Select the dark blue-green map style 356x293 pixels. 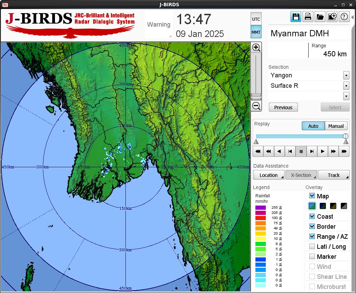322,206
